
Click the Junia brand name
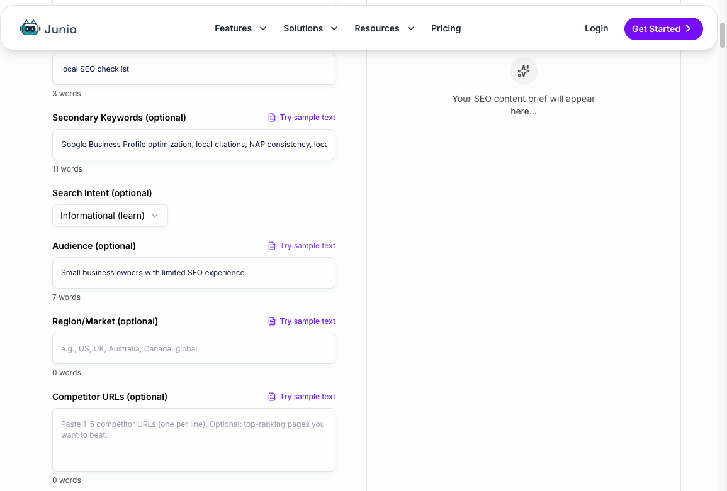coord(60,29)
